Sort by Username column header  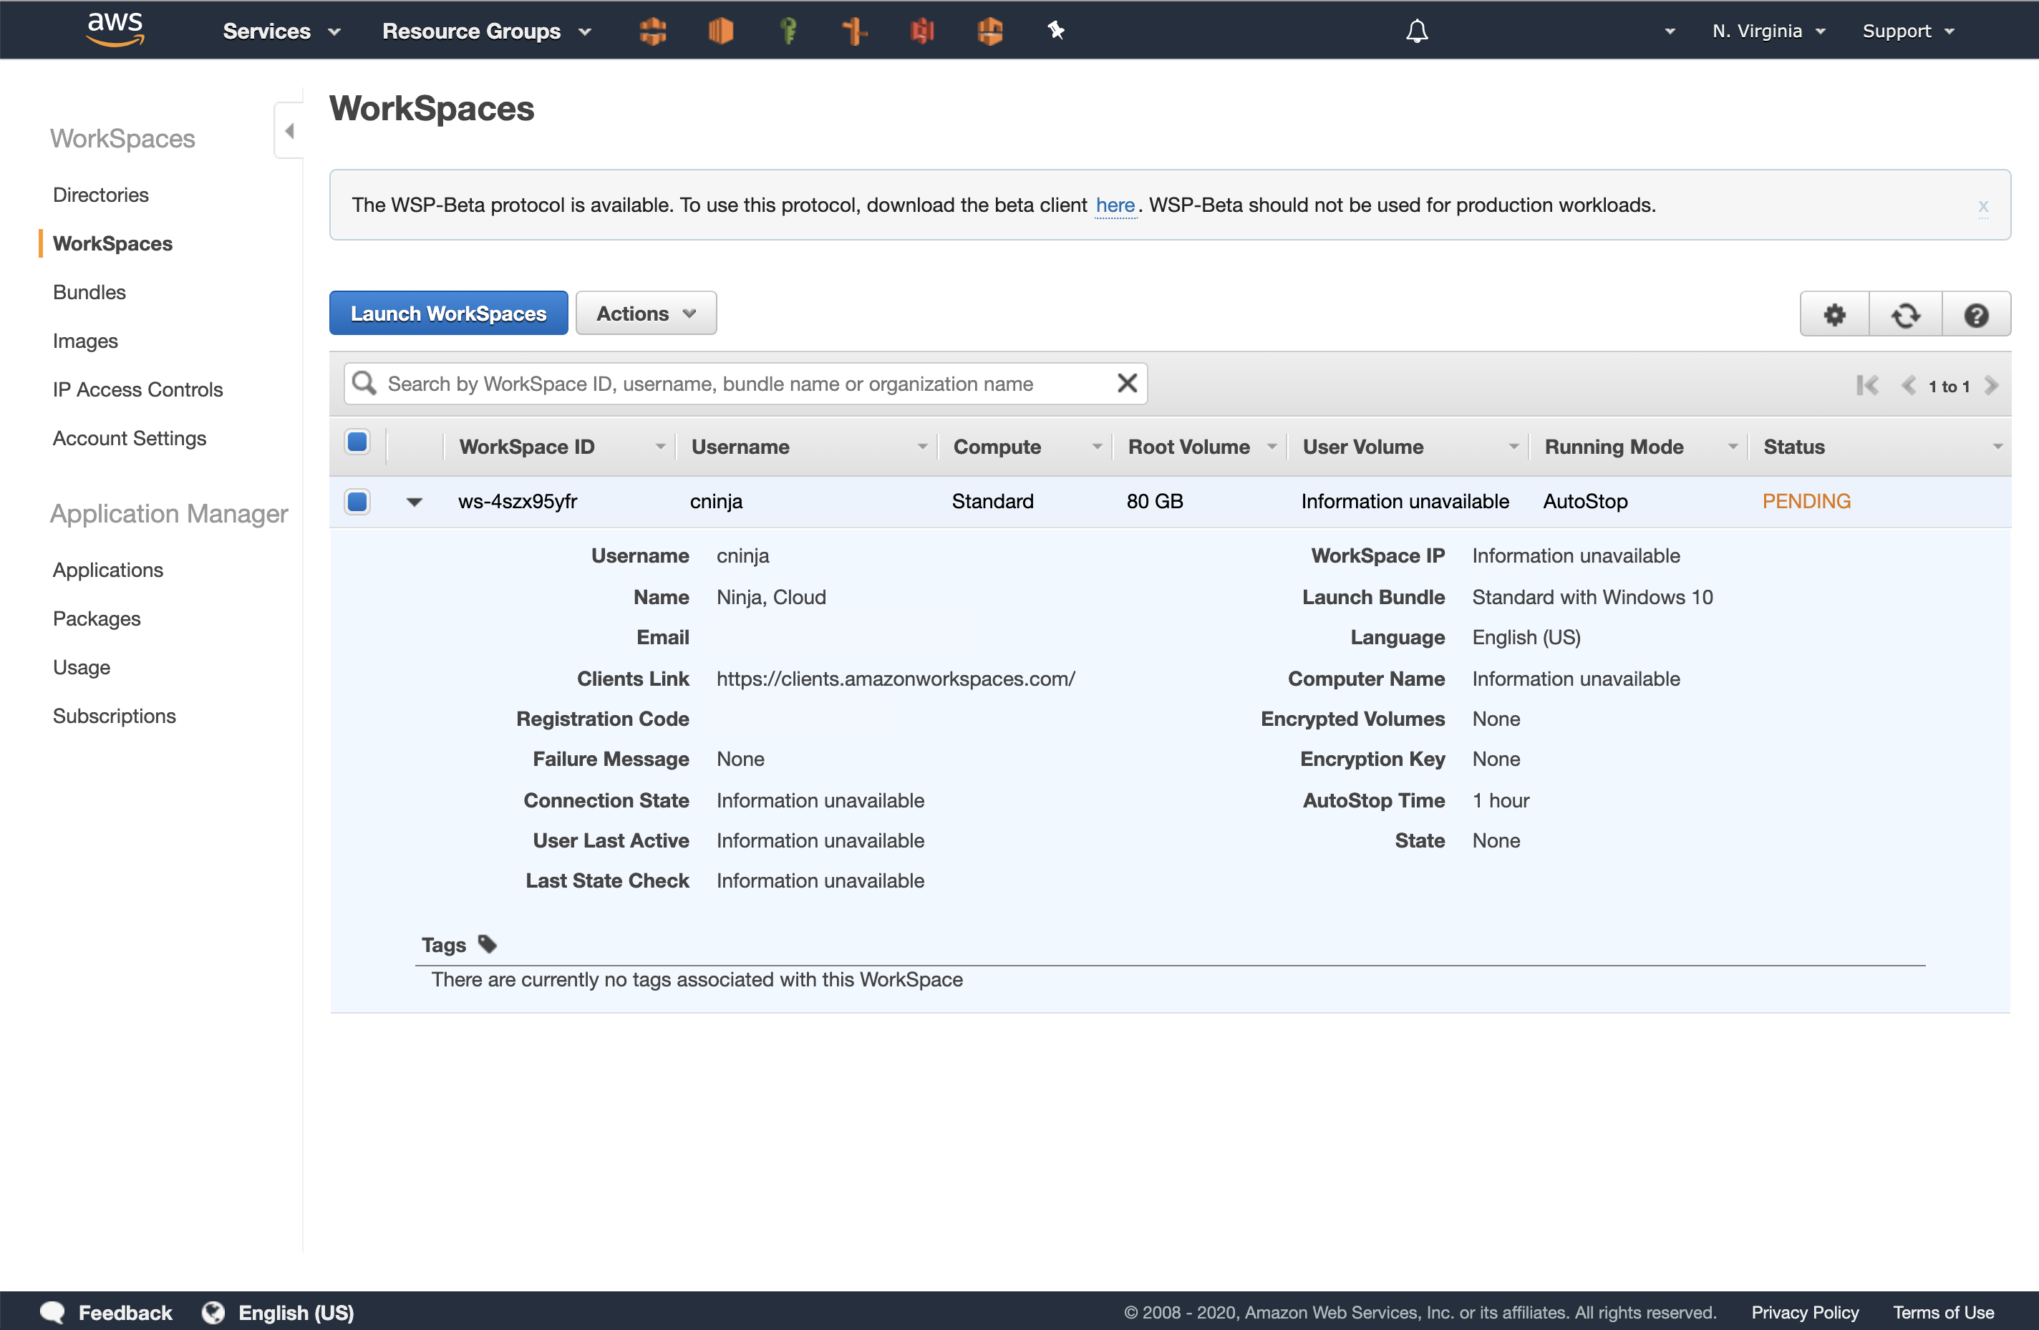click(808, 446)
